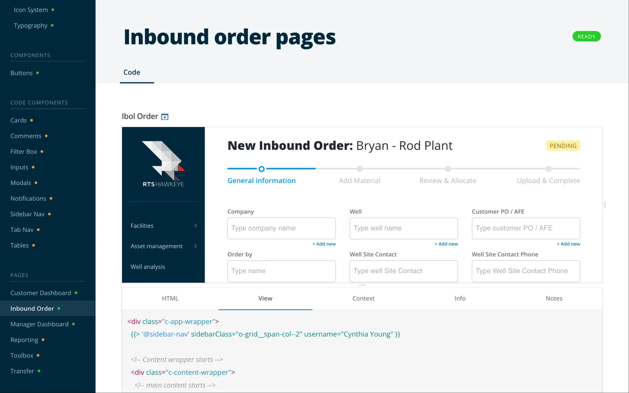Open Inputs code component
The width and height of the screenshot is (629, 393).
pyautogui.click(x=19, y=167)
